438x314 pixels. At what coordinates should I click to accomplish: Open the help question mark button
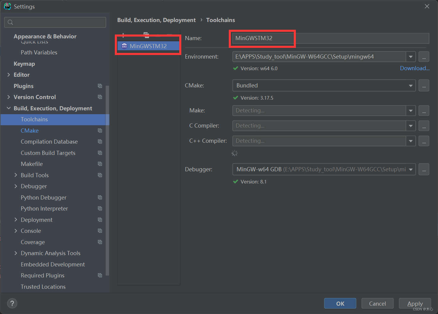(x=12, y=303)
